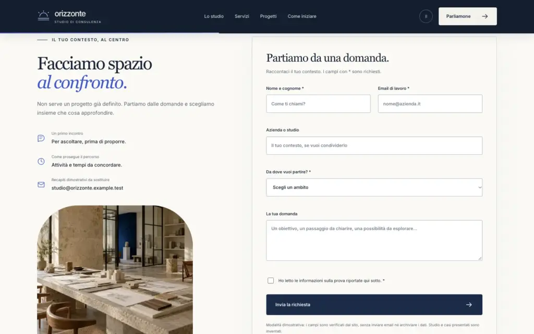This screenshot has height=334, width=534.
Task: Open the 'Scegli un ambito' dropdown
Action: coord(374,187)
